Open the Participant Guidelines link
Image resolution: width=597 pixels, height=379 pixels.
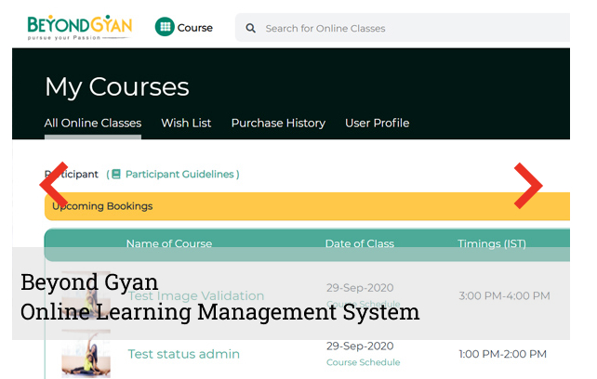click(181, 175)
